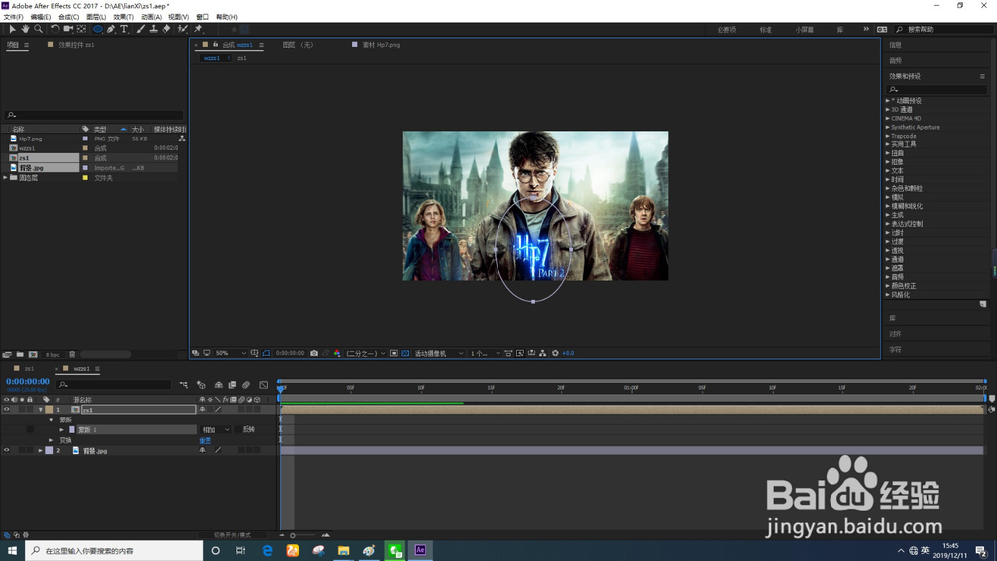Open the 50% magnification dropdown
This screenshot has width=997, height=561.
pyautogui.click(x=231, y=353)
